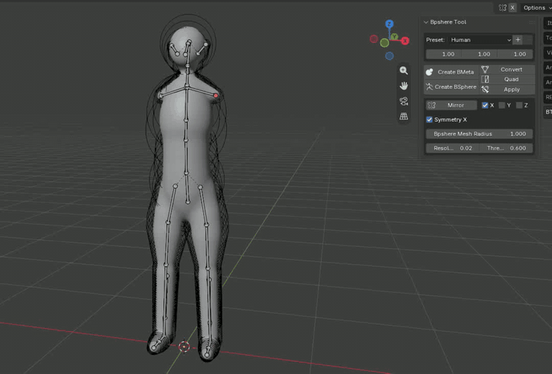Click the middle 1.00 scale field

point(479,54)
